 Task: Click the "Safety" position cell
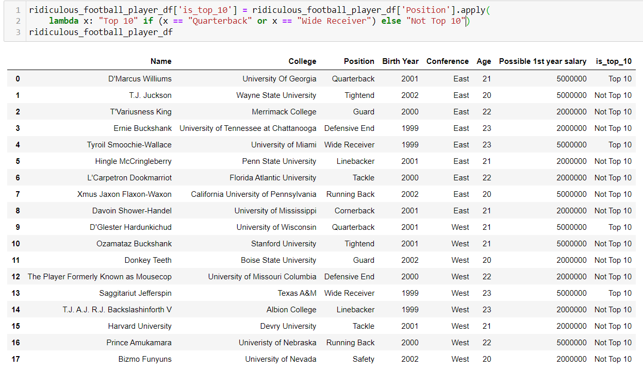[x=364, y=359]
